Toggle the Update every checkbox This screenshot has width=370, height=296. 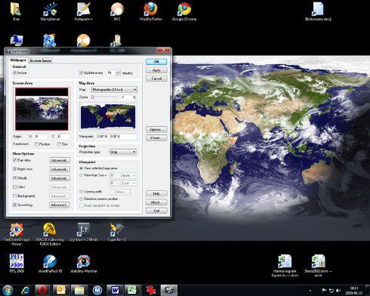click(81, 72)
